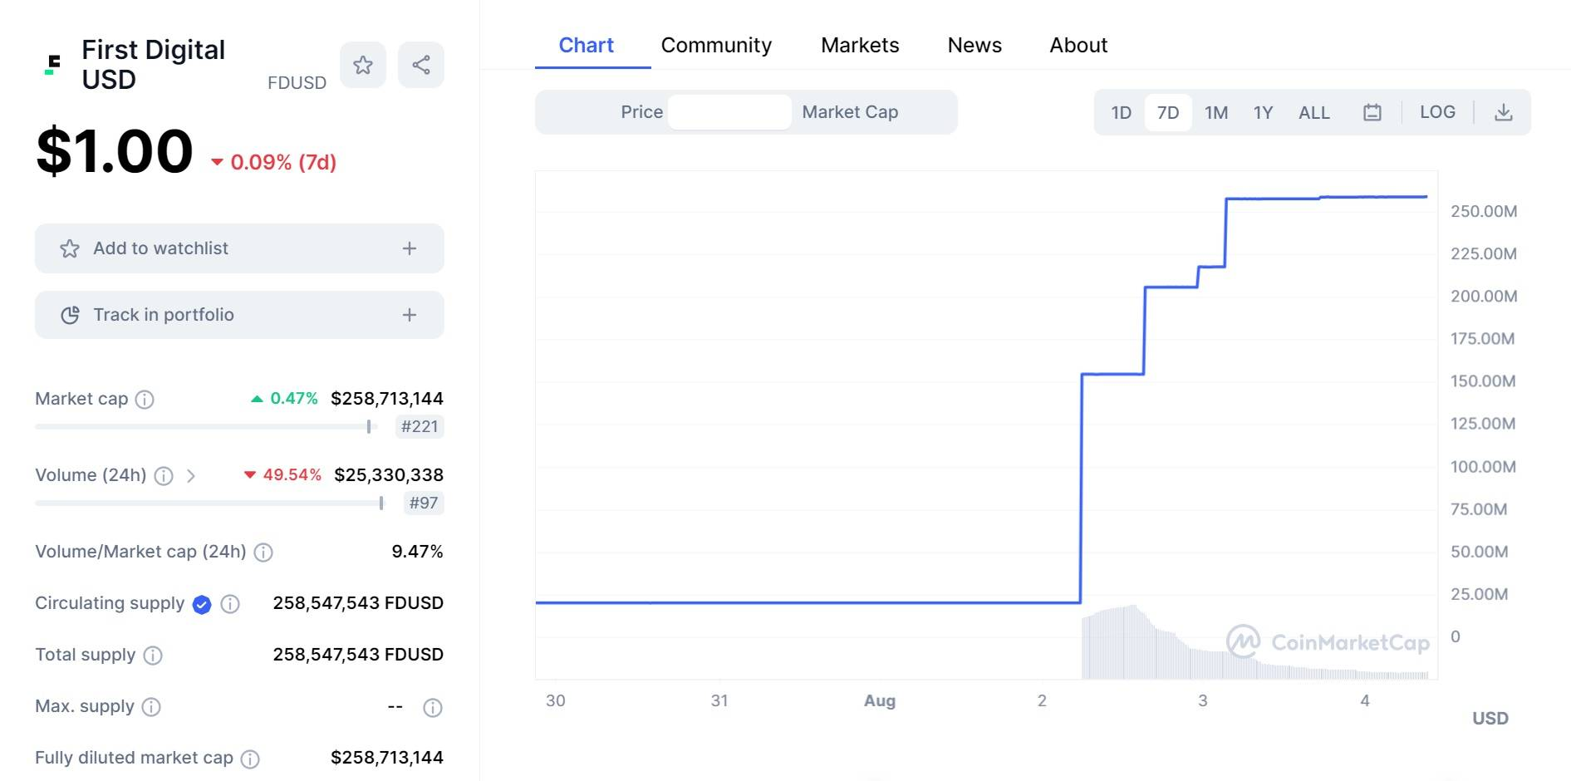Select ALL time range
Screen dimensions: 1571x781
point(1314,112)
